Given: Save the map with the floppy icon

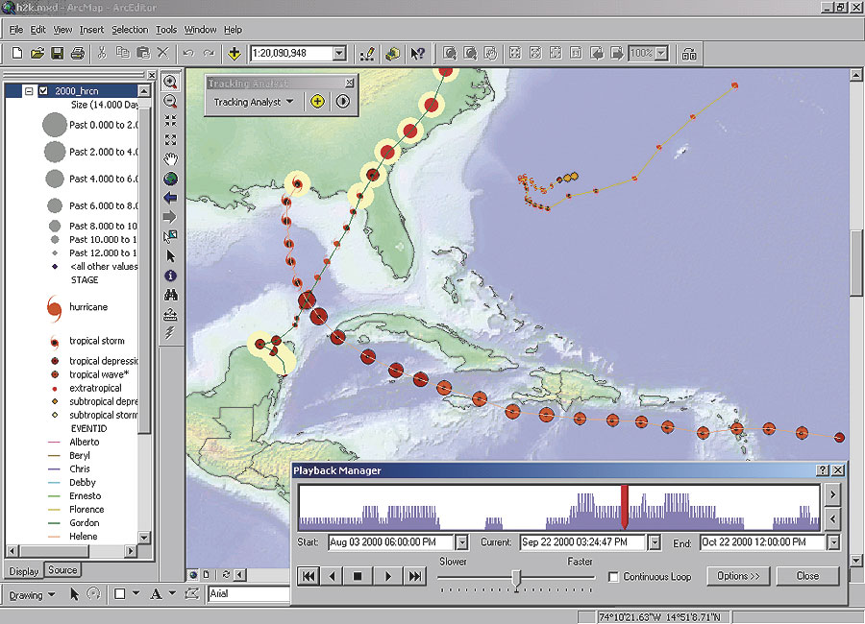Looking at the screenshot, I should click(x=57, y=53).
